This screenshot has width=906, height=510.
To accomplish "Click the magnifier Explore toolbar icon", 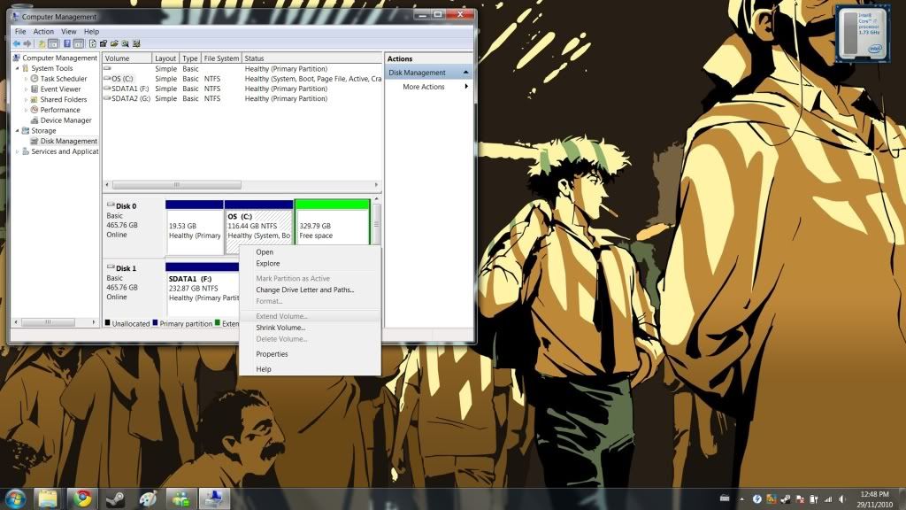I will coord(126,44).
